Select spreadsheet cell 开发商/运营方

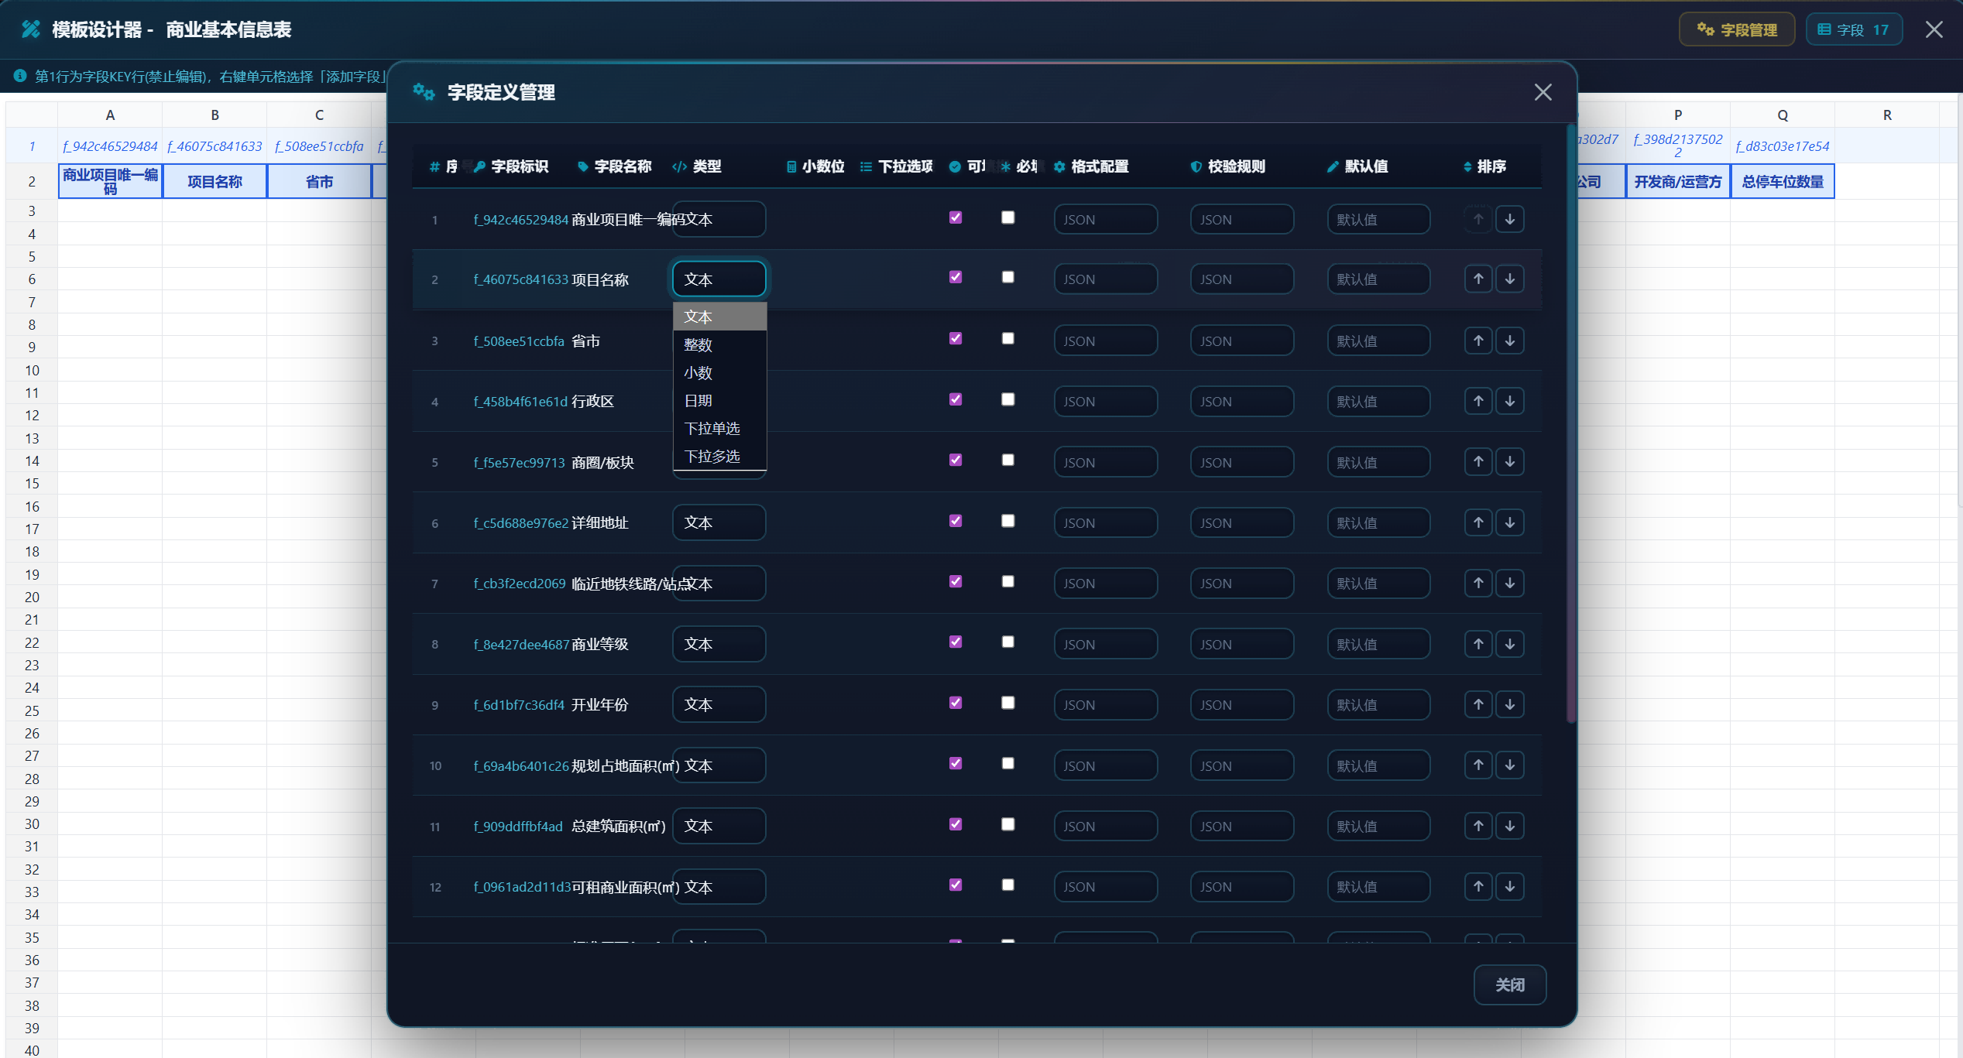[x=1677, y=181]
